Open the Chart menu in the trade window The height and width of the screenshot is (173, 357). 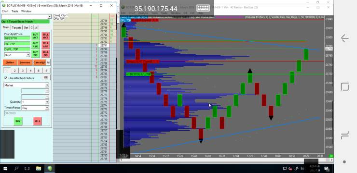click(5, 11)
